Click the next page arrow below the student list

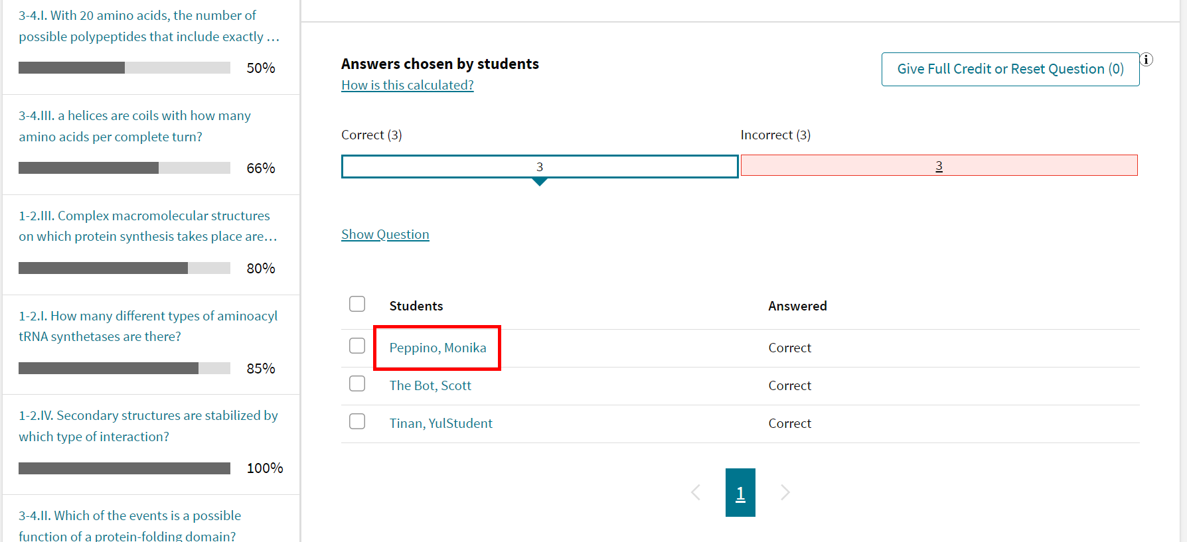[785, 492]
